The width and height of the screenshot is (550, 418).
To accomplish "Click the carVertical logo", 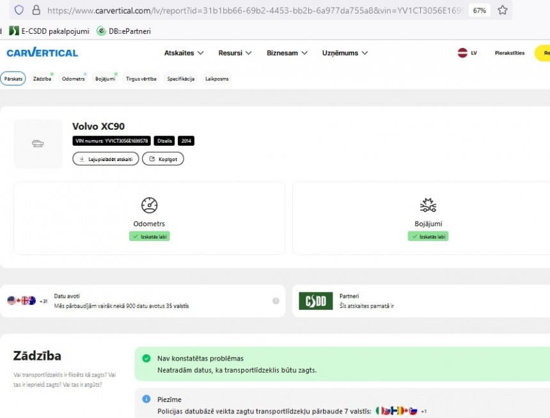I will click(42, 52).
